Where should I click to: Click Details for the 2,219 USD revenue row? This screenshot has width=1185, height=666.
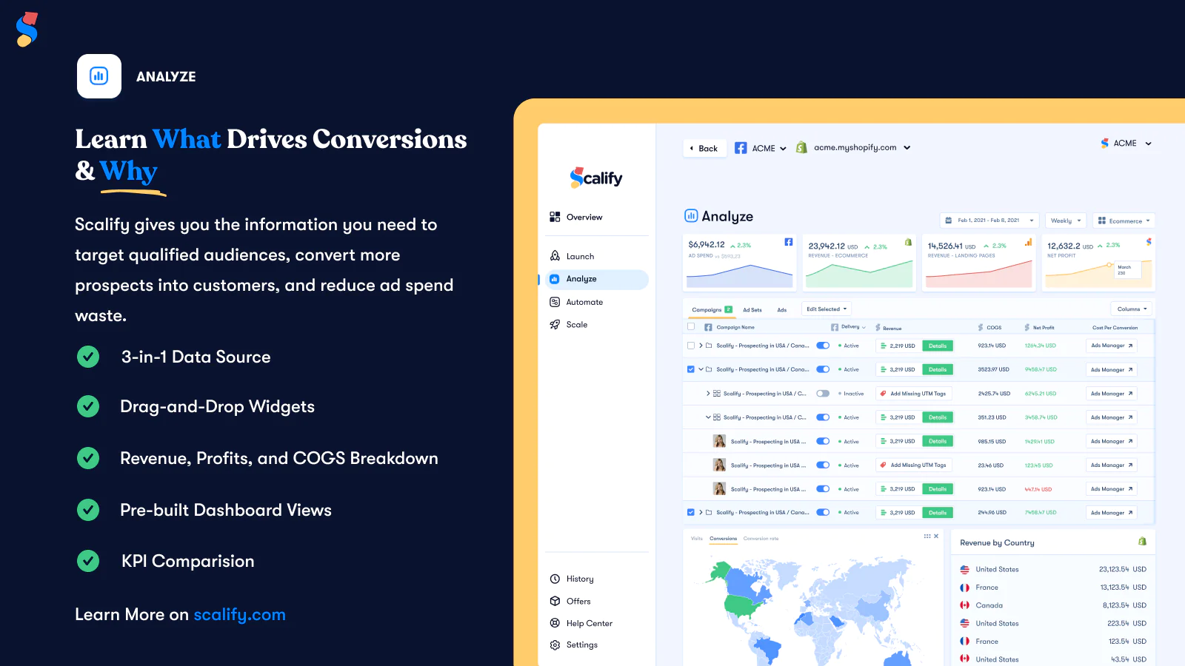tap(938, 346)
